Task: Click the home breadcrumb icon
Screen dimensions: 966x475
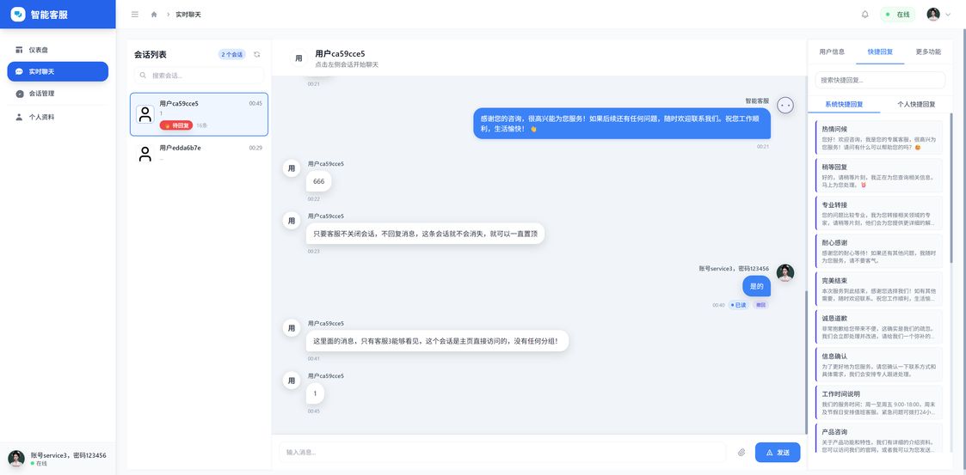Action: click(154, 15)
